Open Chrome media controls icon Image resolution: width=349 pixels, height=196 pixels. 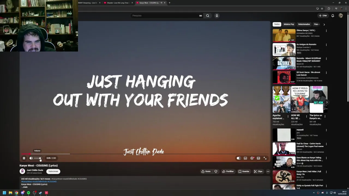point(336,9)
